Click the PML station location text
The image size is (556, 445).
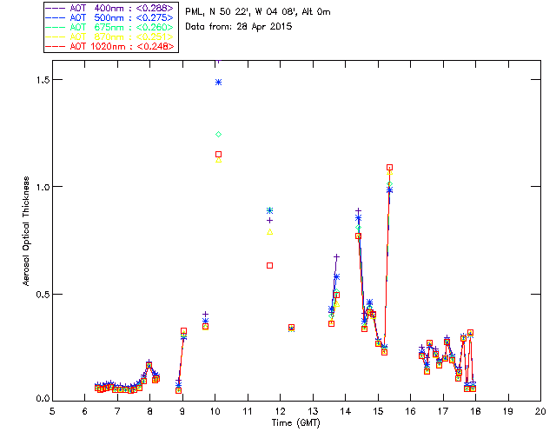pyautogui.click(x=258, y=12)
